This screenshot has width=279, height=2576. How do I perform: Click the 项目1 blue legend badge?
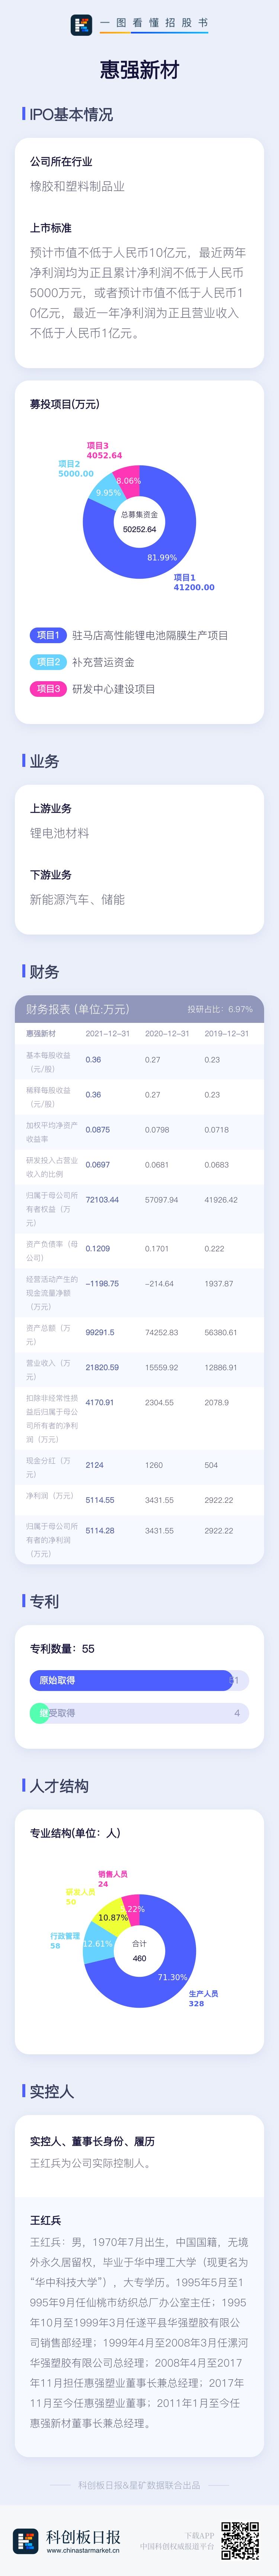(x=47, y=635)
